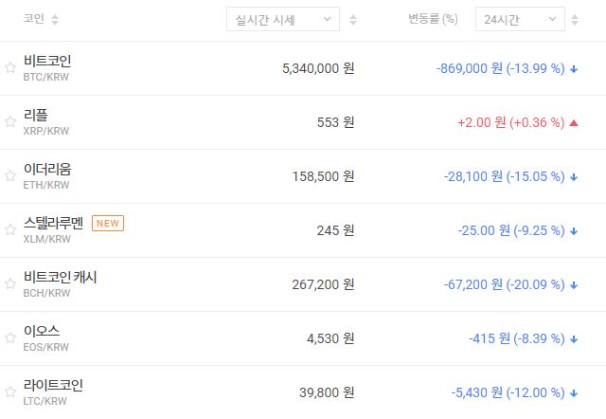Favorite the Bitcoin Cash BCH/KRW star
Viewport: 606px width, 419px height.
click(x=10, y=283)
